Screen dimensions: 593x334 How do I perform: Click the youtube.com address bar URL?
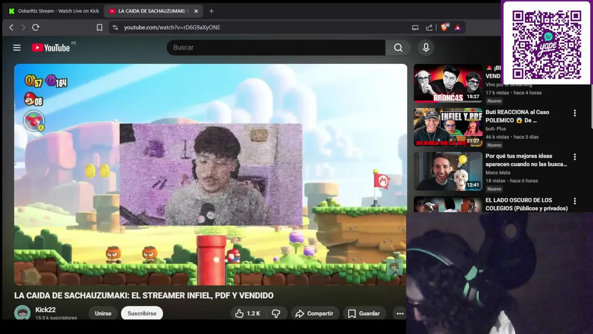172,27
